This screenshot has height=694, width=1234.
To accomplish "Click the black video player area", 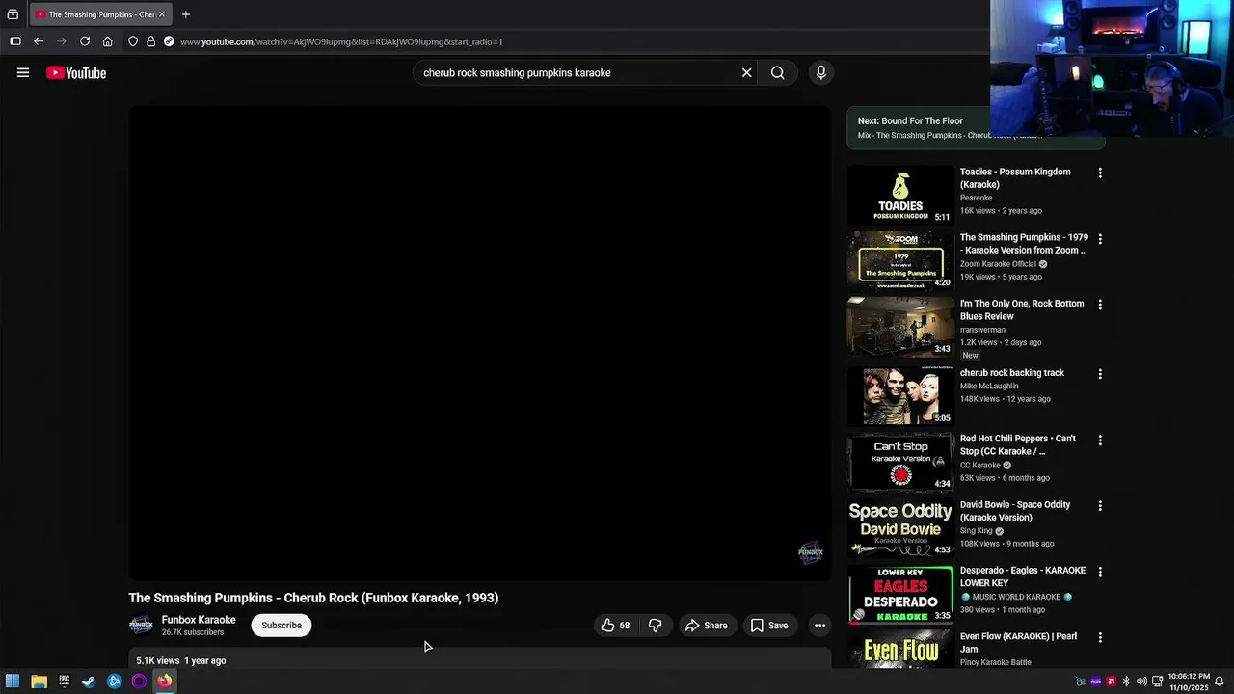I will (480, 343).
